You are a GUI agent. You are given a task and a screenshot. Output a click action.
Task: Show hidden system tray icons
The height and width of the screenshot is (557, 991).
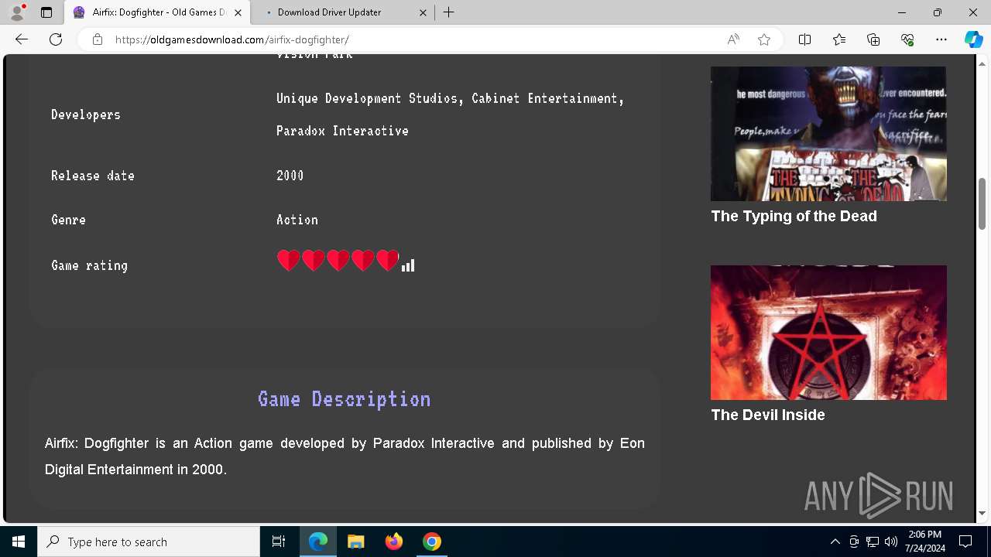pos(835,542)
